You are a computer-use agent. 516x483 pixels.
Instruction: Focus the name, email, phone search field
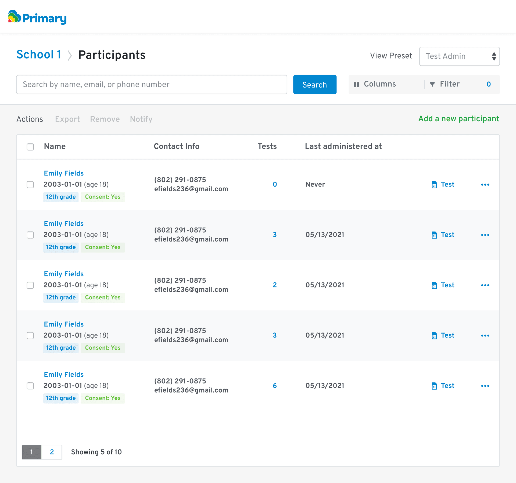click(152, 85)
